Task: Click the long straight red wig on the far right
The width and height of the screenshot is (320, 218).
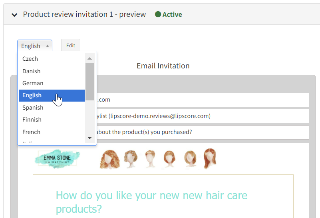Action: tap(210, 158)
